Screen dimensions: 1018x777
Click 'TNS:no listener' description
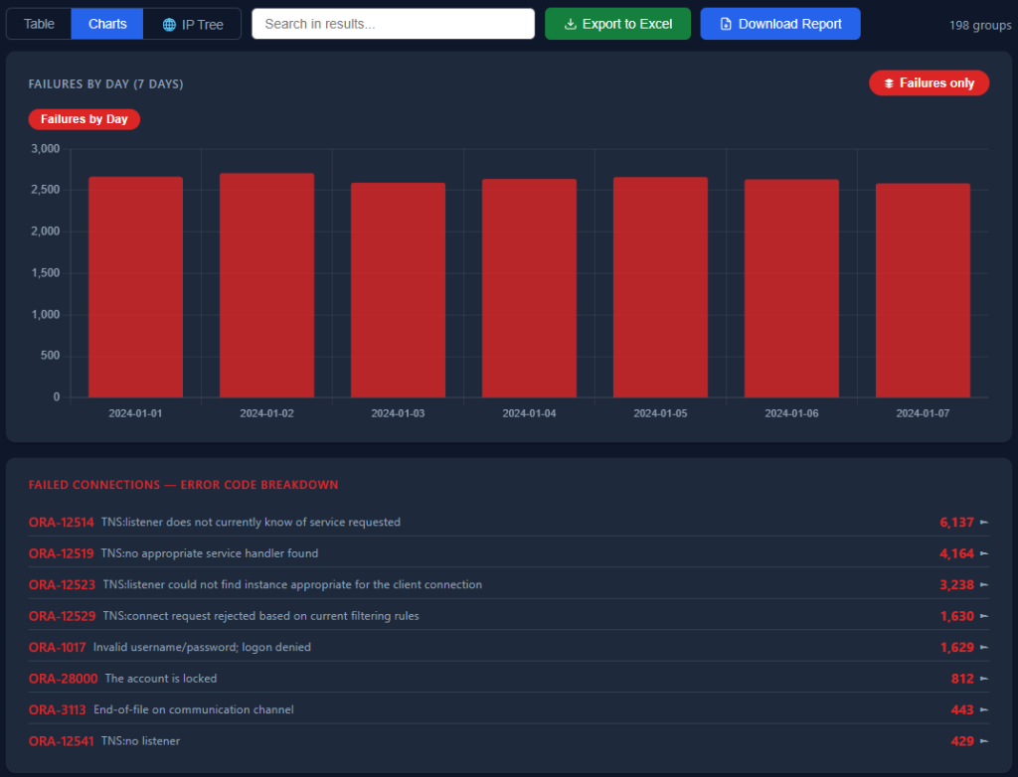(140, 740)
